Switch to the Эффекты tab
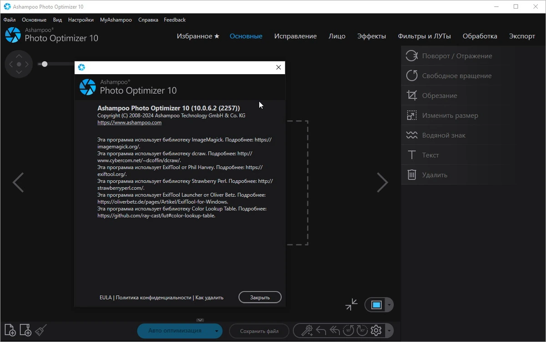546x342 pixels. point(372,36)
